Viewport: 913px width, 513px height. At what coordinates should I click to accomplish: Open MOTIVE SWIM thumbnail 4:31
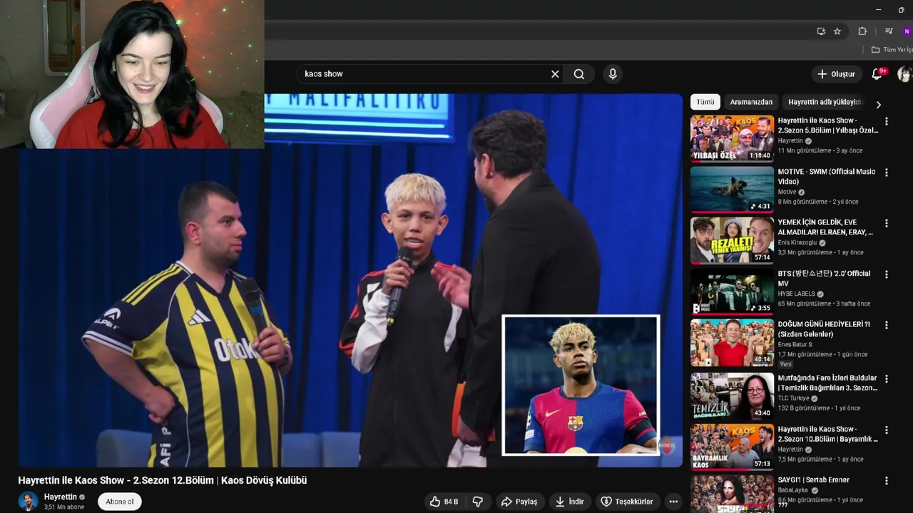tap(732, 190)
